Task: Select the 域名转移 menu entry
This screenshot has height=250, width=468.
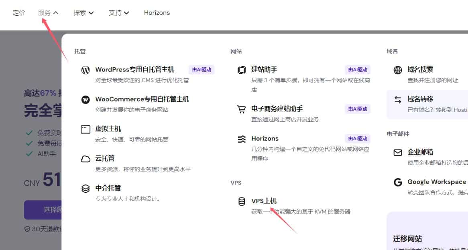Action: pos(420,99)
